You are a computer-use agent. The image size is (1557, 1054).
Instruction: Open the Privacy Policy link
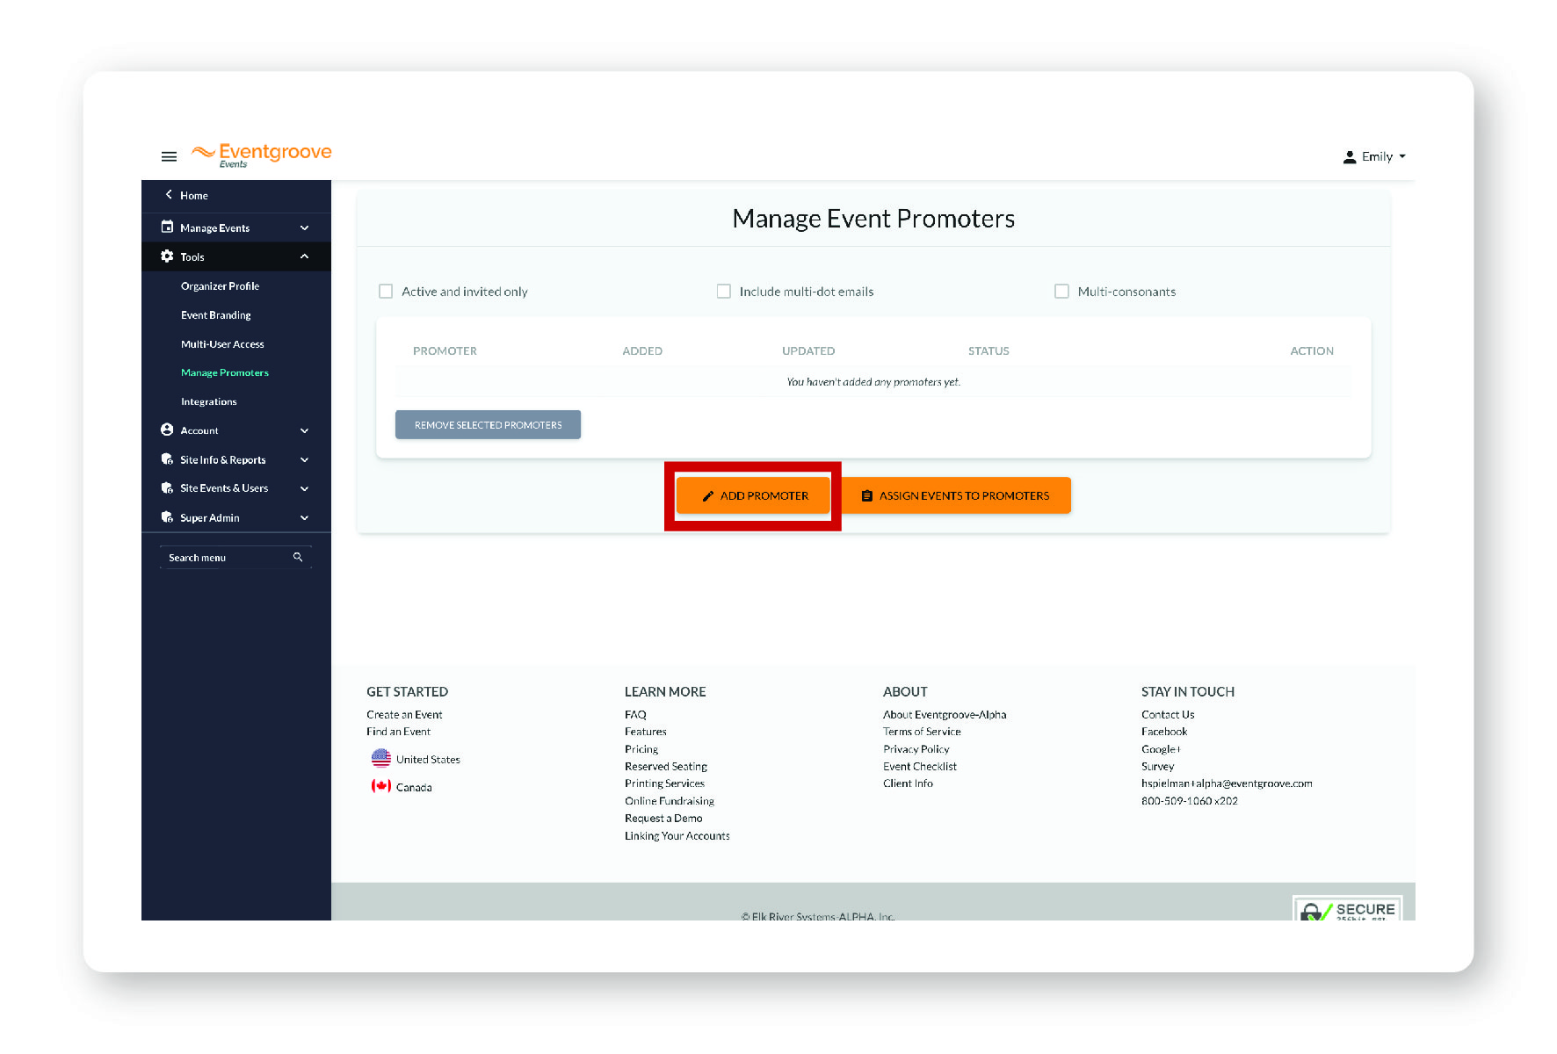tap(916, 749)
